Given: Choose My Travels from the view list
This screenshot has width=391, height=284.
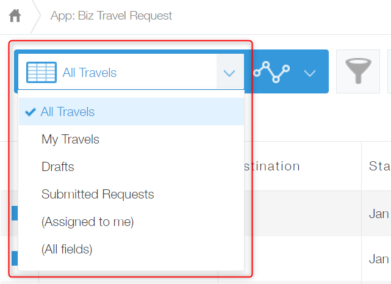Looking at the screenshot, I should coord(70,139).
